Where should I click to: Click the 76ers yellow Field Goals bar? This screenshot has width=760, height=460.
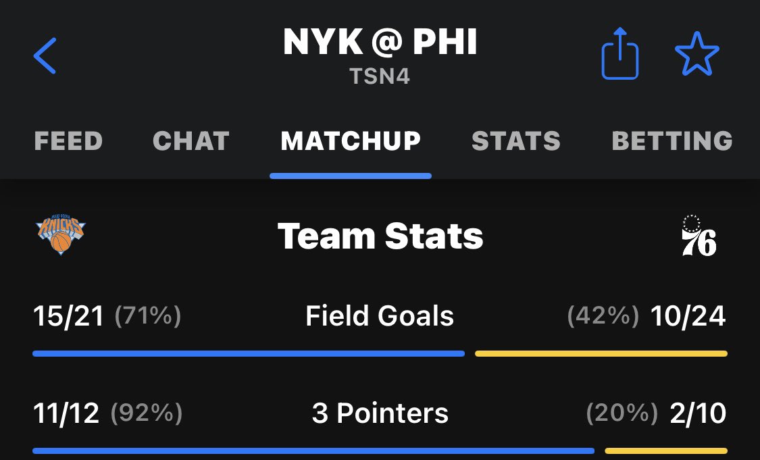click(x=601, y=354)
